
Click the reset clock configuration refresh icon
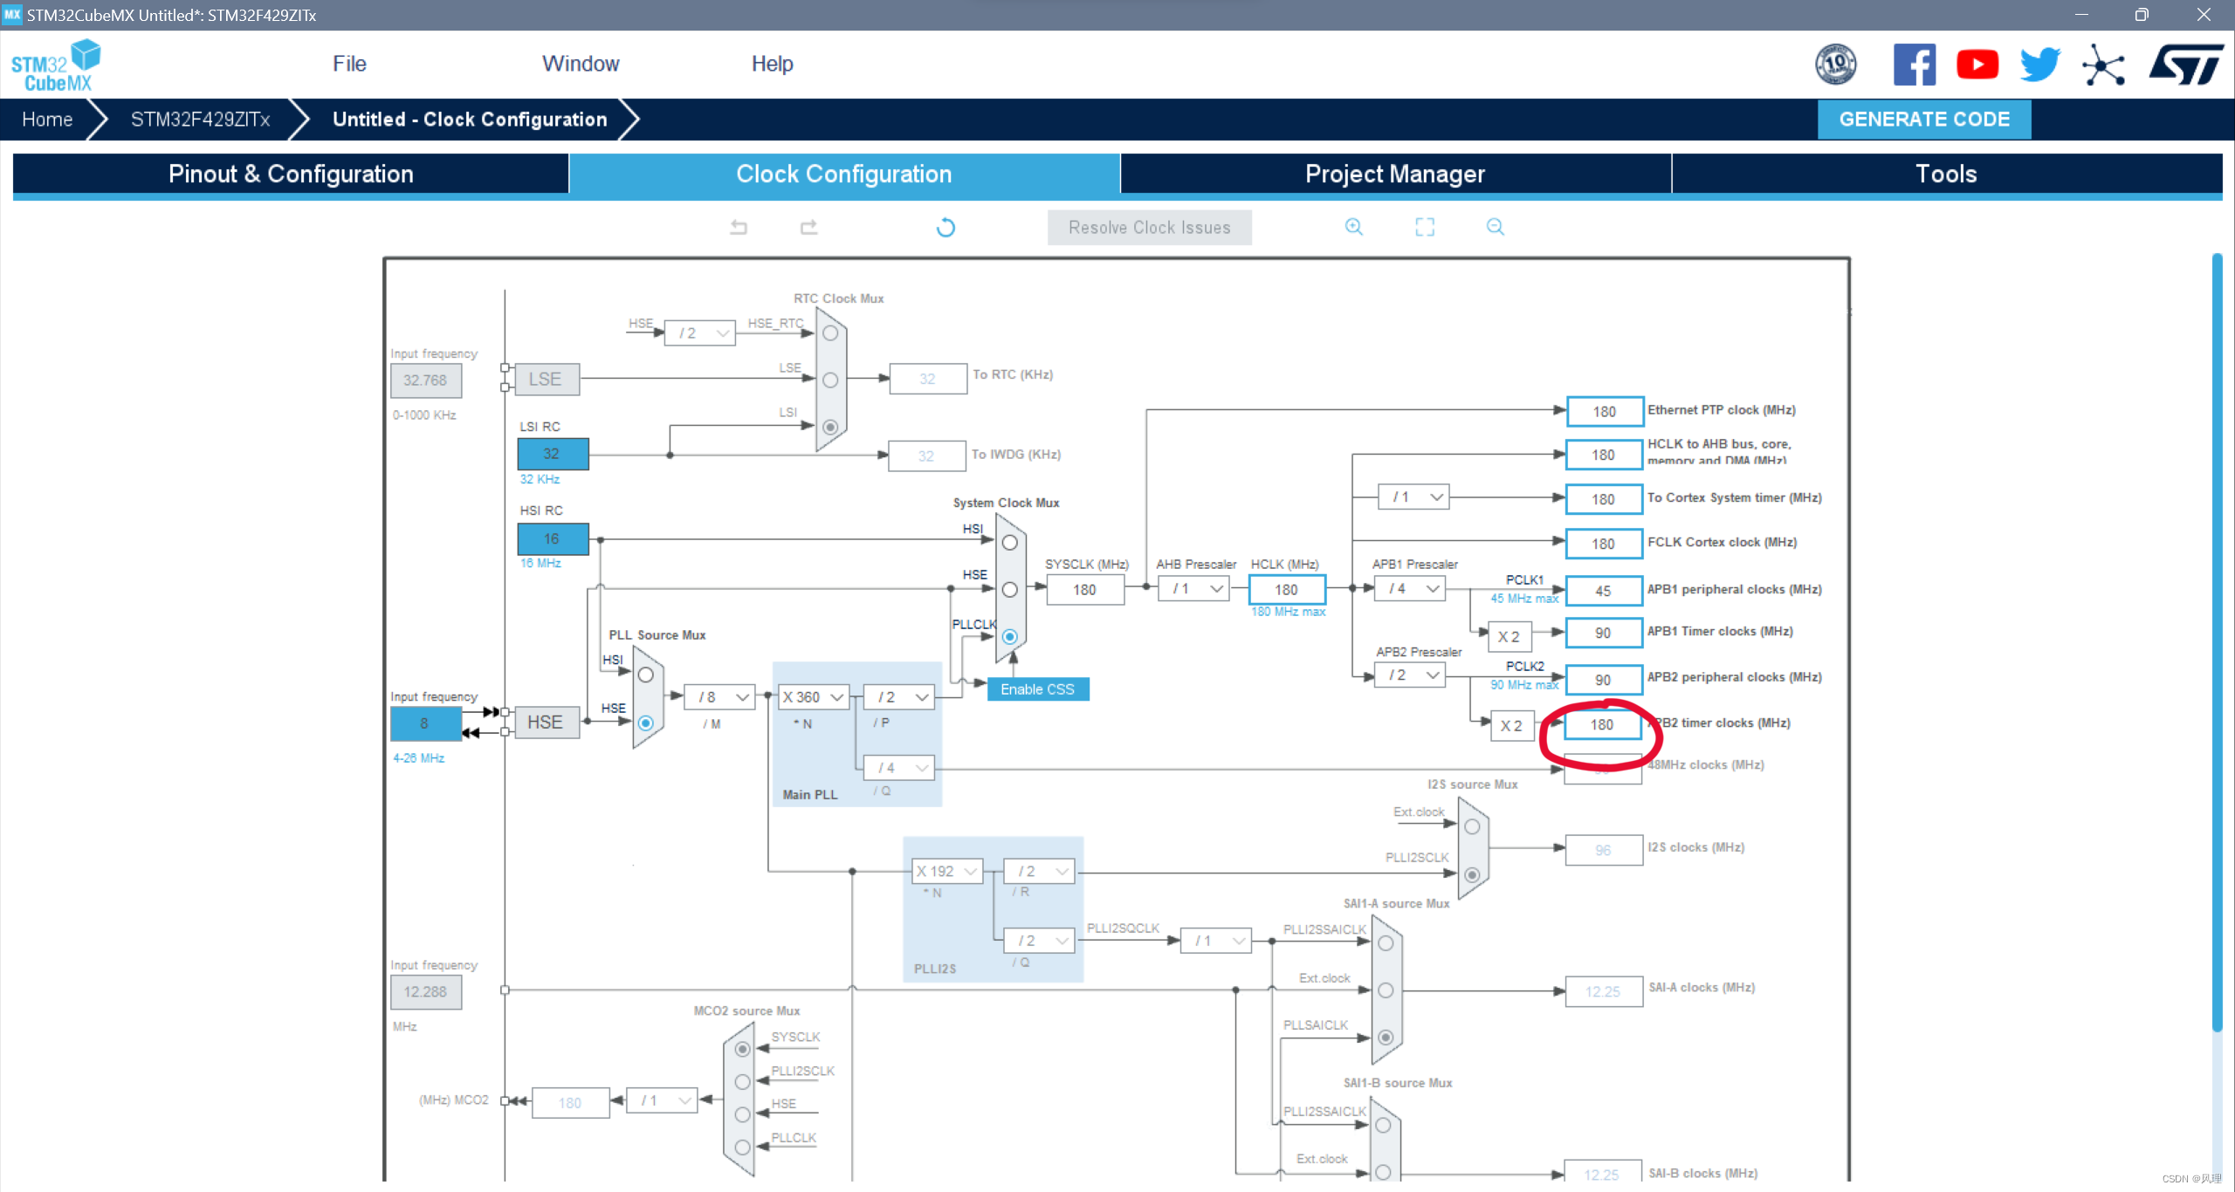(946, 228)
